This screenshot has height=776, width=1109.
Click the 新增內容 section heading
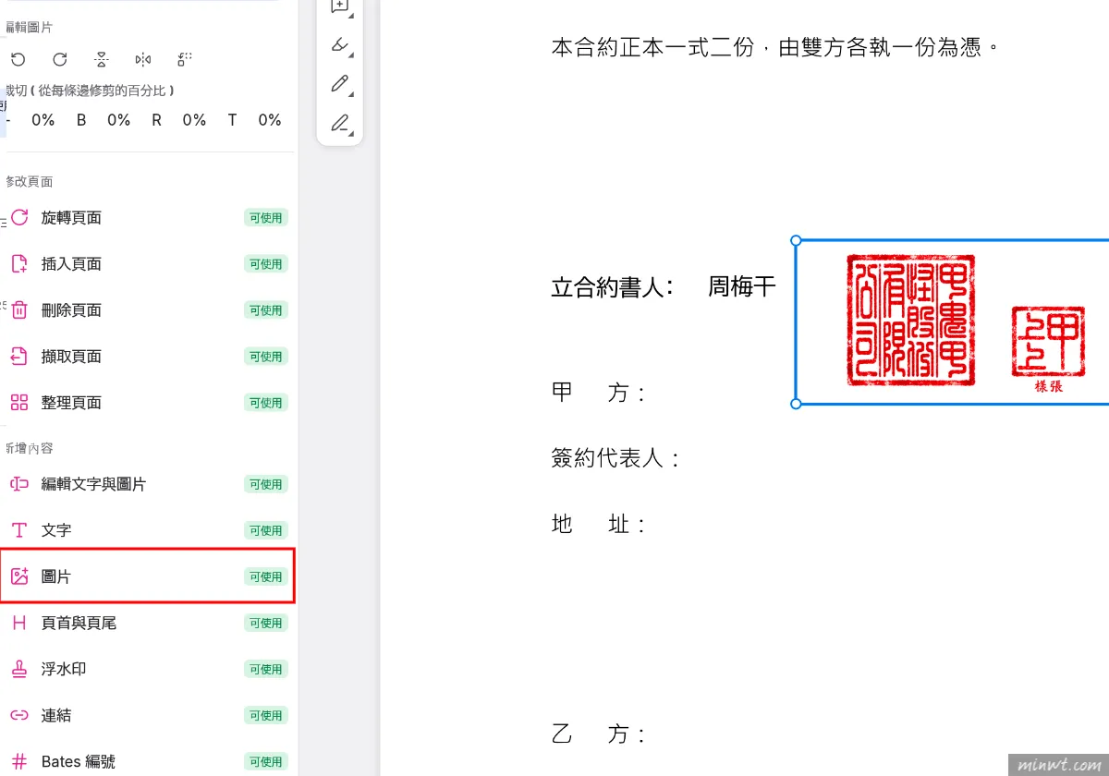point(28,448)
